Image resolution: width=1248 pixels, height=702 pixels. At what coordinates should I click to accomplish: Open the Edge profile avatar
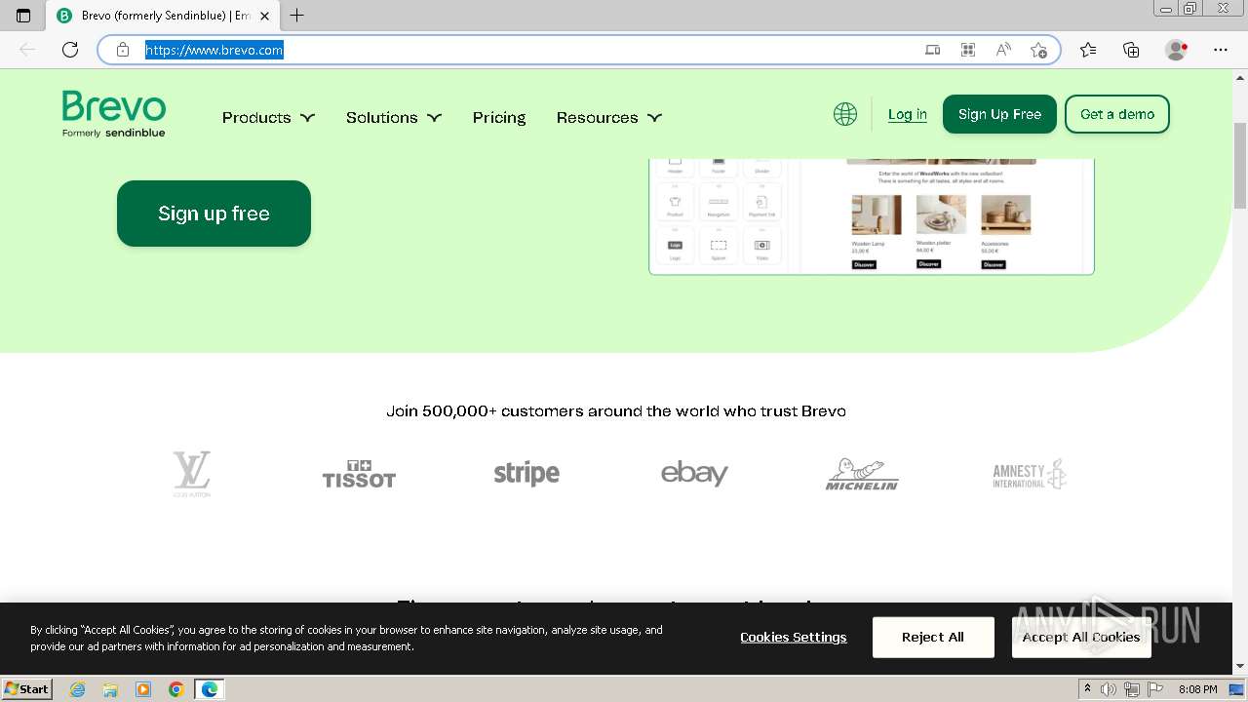coord(1177,50)
